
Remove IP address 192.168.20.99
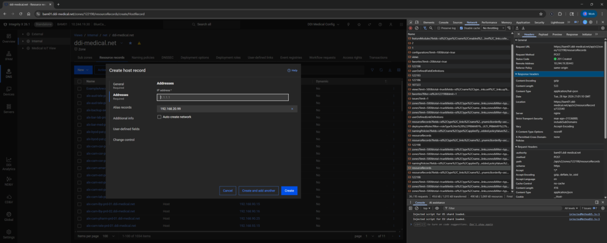[292, 109]
